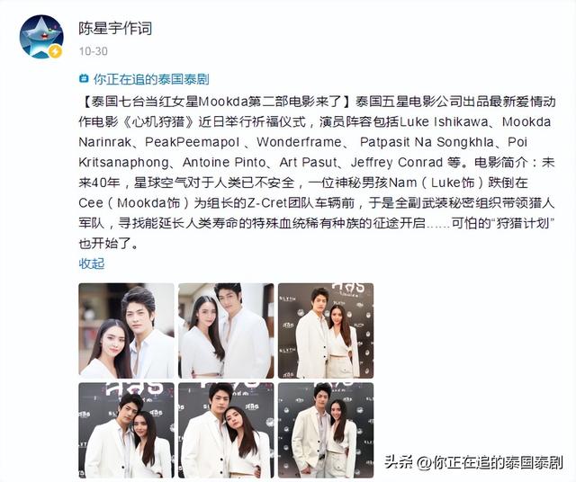
Task: Open the blue star profile avatar
Action: click(x=41, y=37)
